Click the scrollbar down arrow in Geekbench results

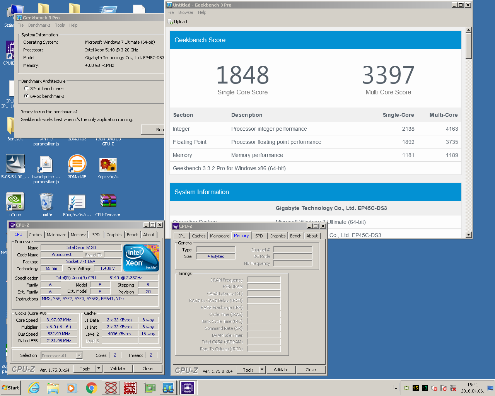(x=469, y=234)
